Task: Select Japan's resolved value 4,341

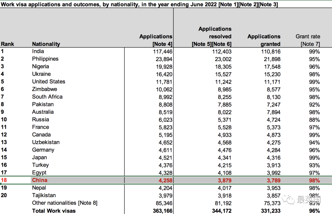Action: [225, 158]
